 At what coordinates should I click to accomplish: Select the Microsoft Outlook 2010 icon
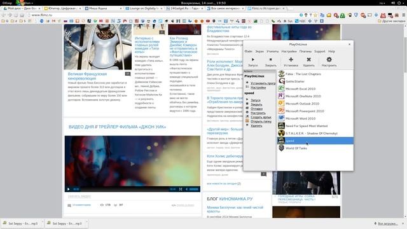pos(281,103)
